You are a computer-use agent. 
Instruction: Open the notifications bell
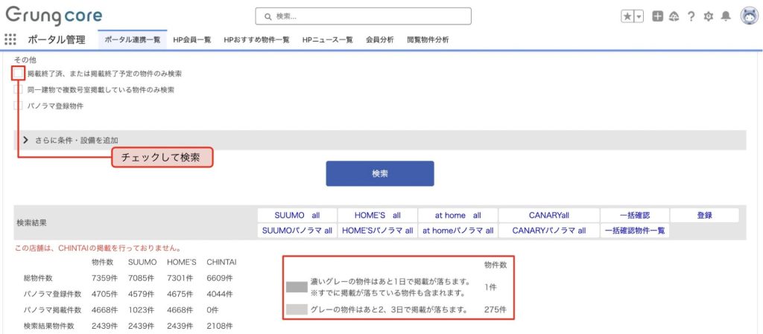(x=725, y=16)
